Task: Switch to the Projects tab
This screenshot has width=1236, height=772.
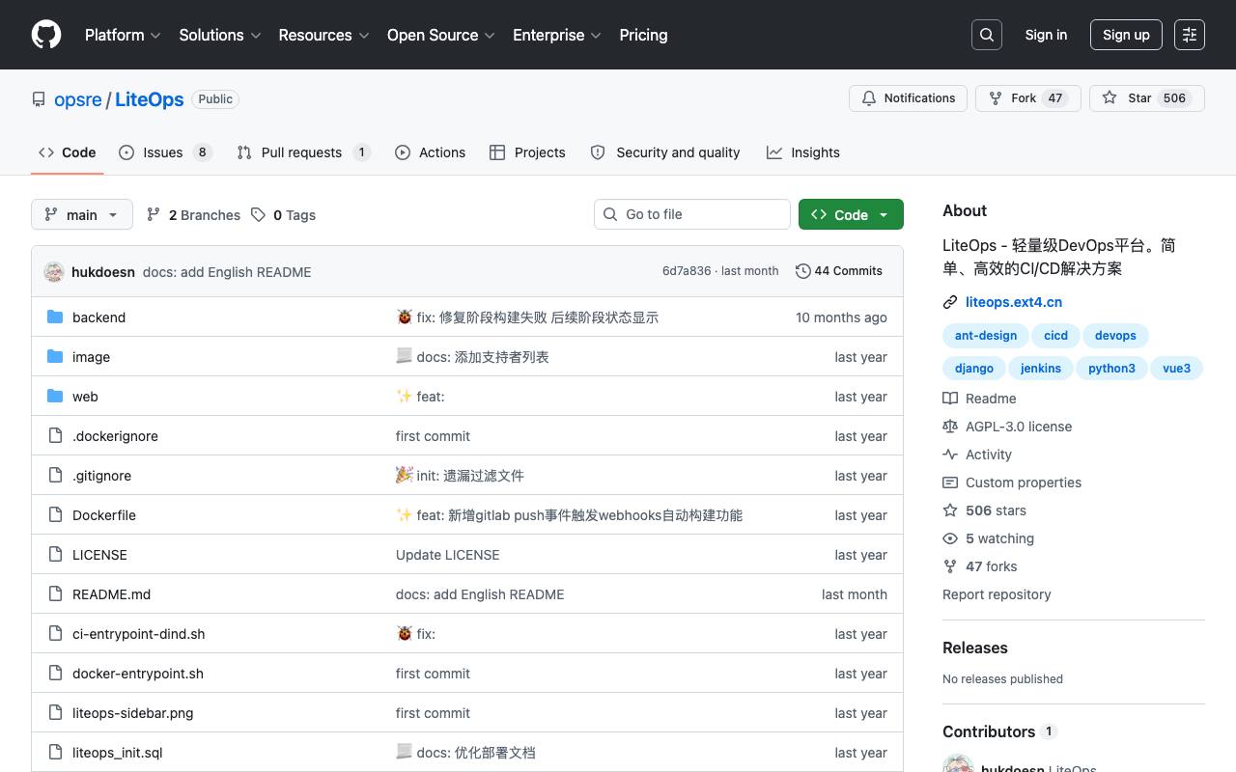Action: (527, 152)
